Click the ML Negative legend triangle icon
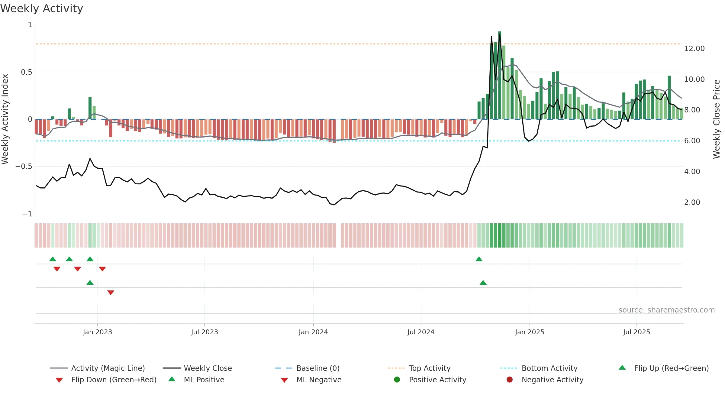Screen dimensions: 725x408 point(284,380)
